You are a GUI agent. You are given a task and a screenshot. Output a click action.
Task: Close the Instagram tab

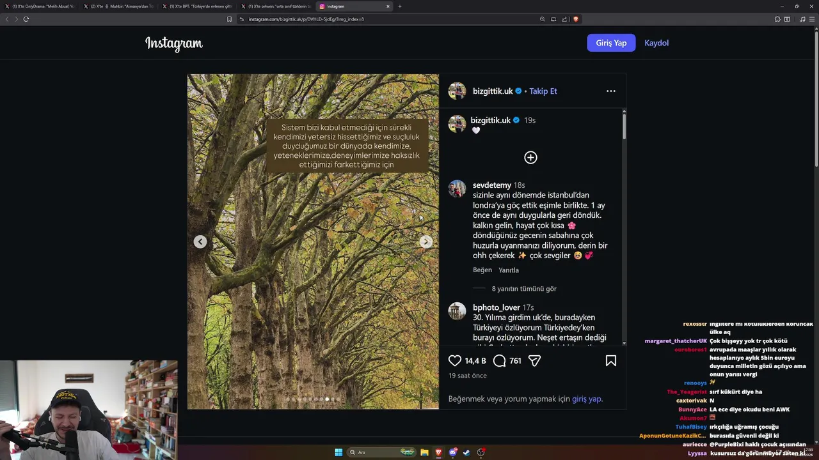click(388, 6)
